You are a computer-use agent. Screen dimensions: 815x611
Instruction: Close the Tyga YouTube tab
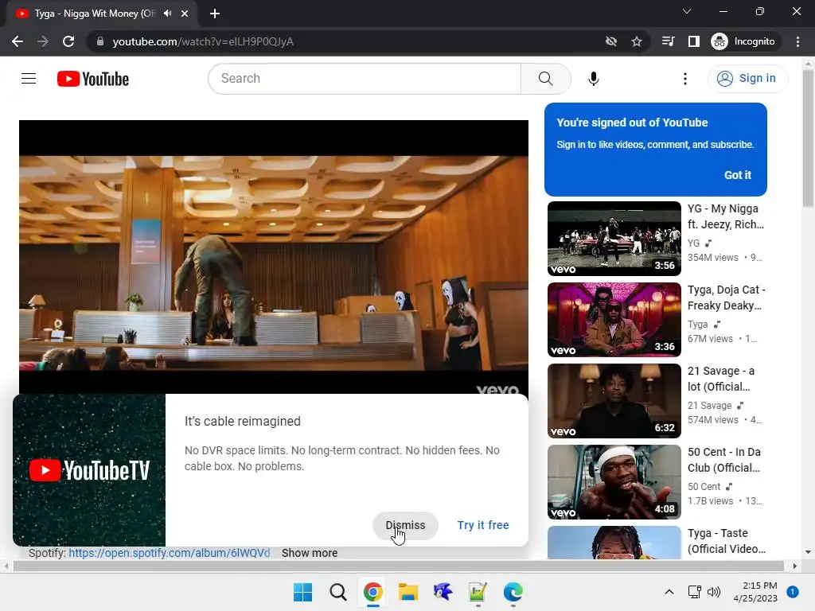pyautogui.click(x=185, y=14)
